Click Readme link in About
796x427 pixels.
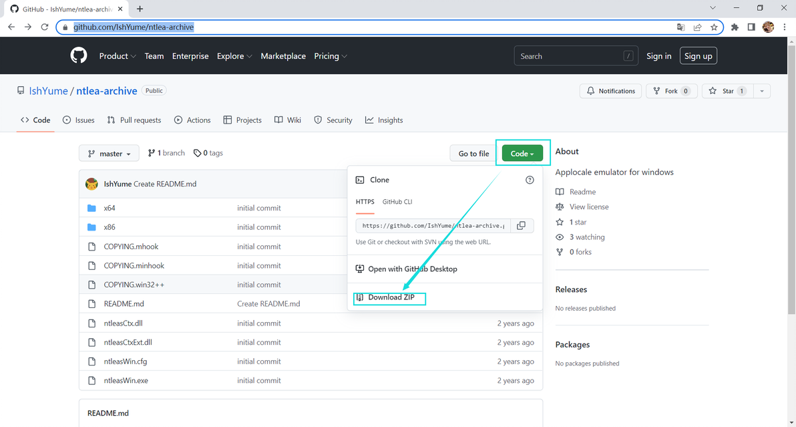[x=582, y=191]
